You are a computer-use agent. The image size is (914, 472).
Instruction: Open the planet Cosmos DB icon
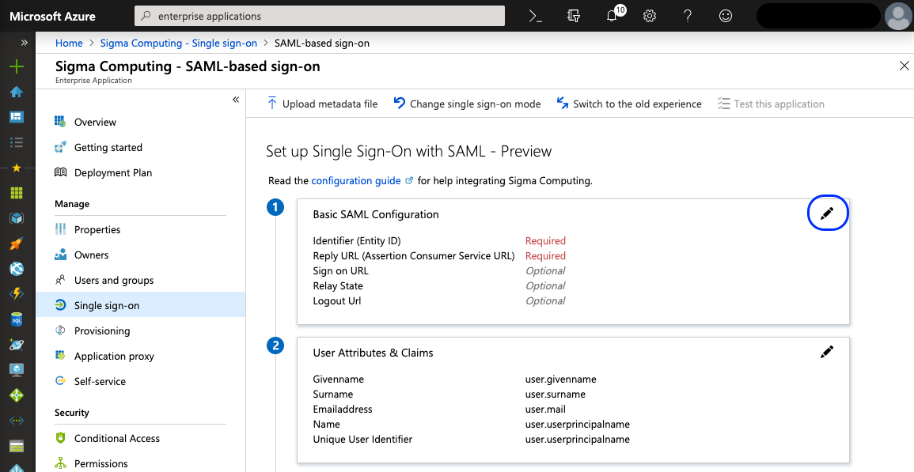[x=17, y=345]
